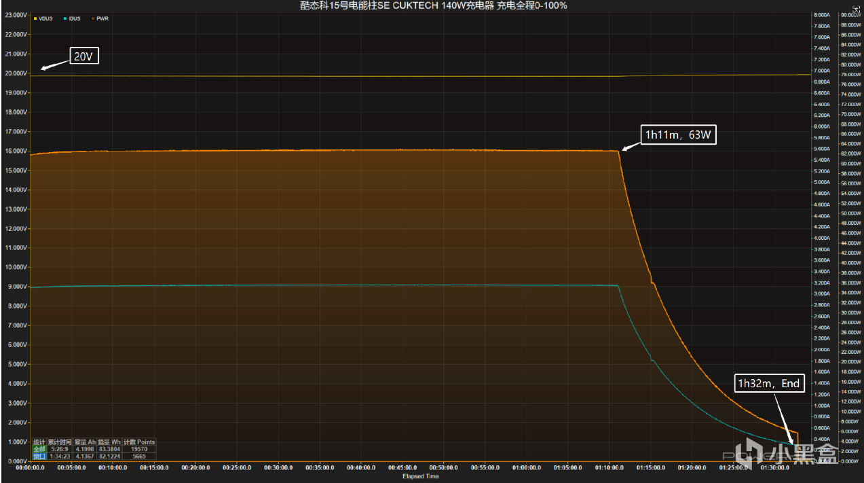The width and height of the screenshot is (864, 483).
Task: Click the 5:26:9 total time cell
Action: (x=60, y=449)
